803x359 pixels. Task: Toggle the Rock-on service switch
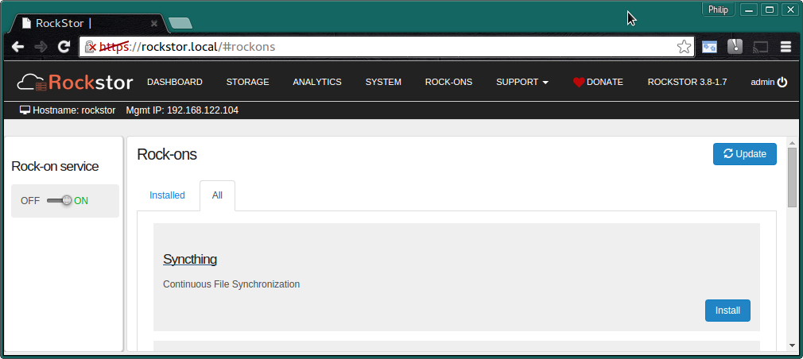tap(60, 200)
